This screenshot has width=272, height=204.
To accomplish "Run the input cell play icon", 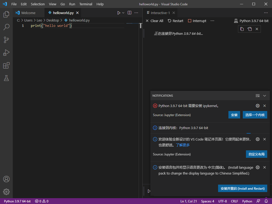I will pos(149,191).
